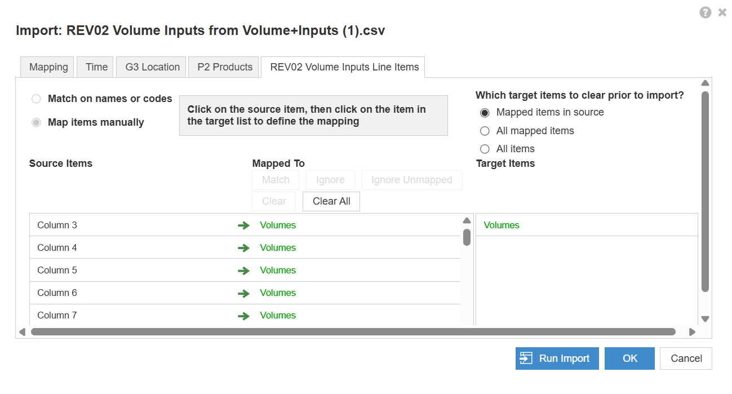Select the Column 4 source item
Image resolution: width=732 pixels, height=394 pixels.
pyautogui.click(x=57, y=247)
